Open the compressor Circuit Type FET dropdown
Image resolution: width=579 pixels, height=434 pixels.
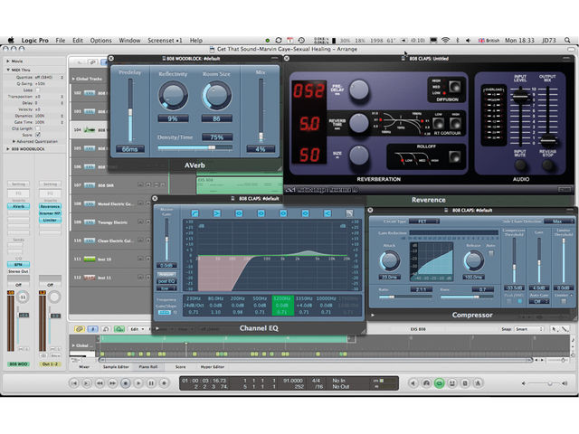[423, 221]
